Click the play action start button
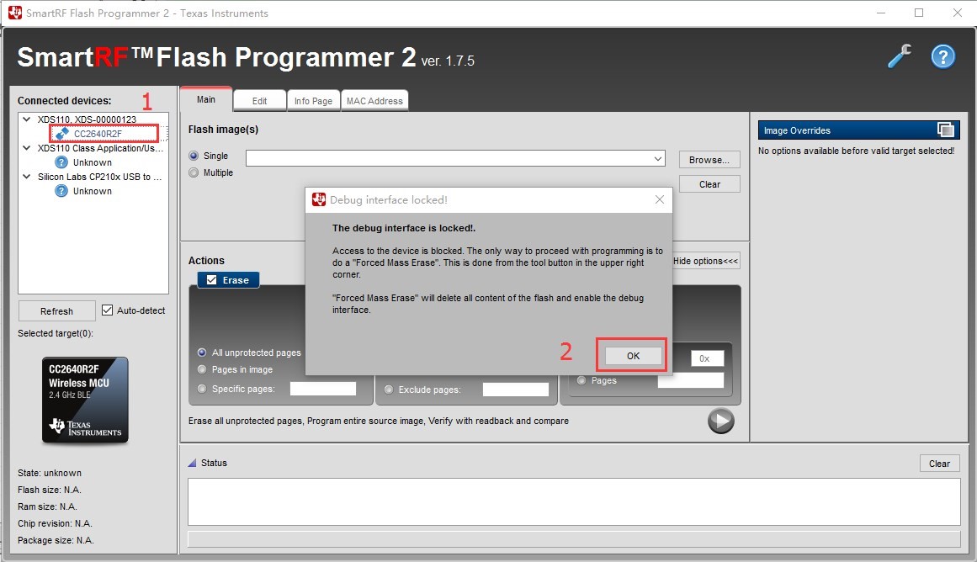The height and width of the screenshot is (562, 977). (721, 421)
